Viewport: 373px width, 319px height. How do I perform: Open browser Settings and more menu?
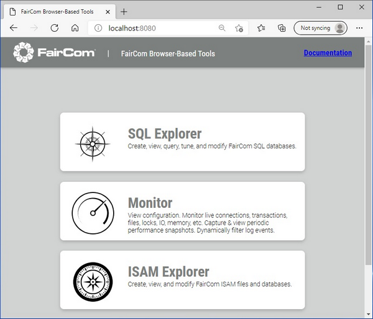tap(359, 28)
